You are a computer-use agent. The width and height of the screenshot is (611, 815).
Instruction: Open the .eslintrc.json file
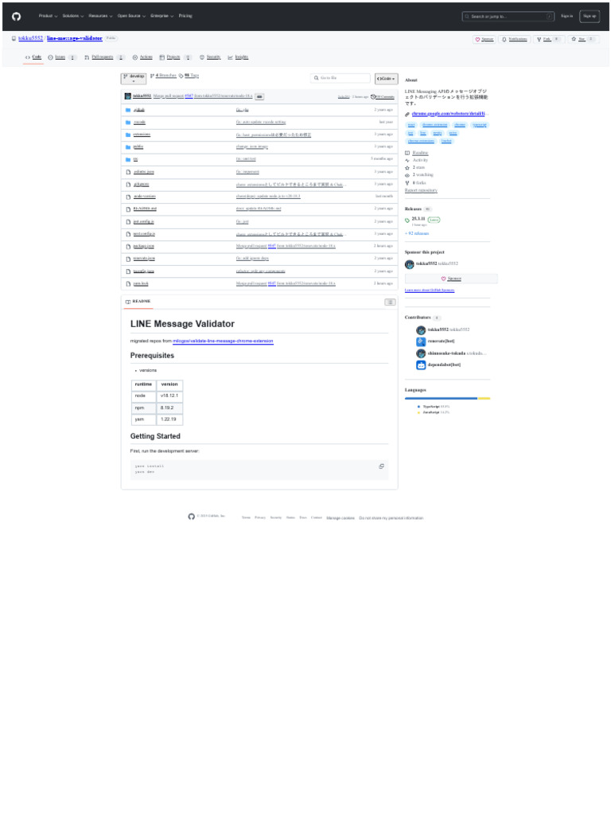(x=143, y=172)
